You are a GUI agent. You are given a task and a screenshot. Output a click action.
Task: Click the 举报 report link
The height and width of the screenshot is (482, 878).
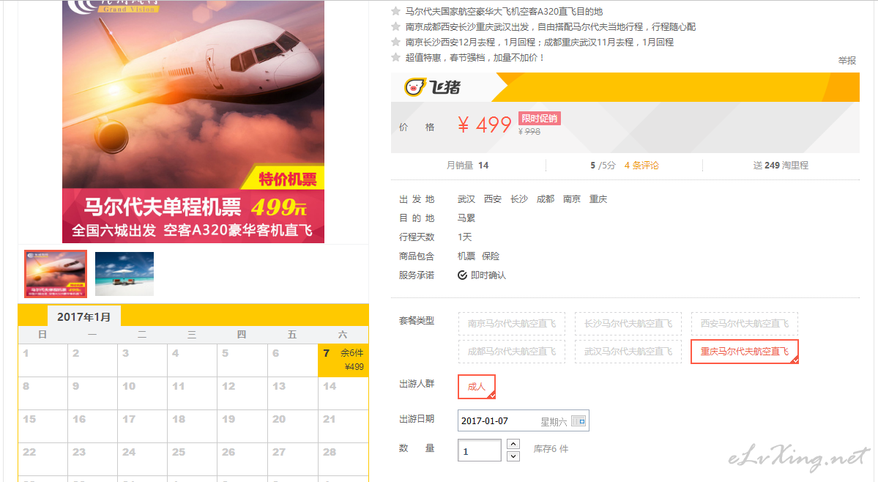point(847,61)
